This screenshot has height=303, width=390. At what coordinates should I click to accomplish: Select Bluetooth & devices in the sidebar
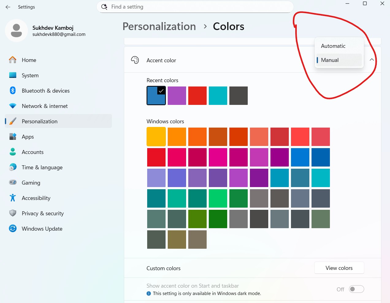(x=45, y=90)
